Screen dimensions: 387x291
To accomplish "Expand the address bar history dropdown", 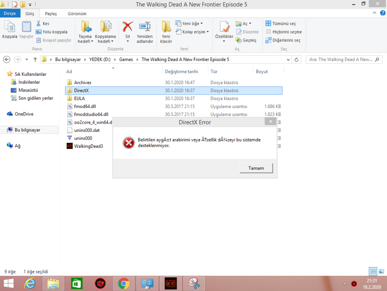I will point(288,59).
